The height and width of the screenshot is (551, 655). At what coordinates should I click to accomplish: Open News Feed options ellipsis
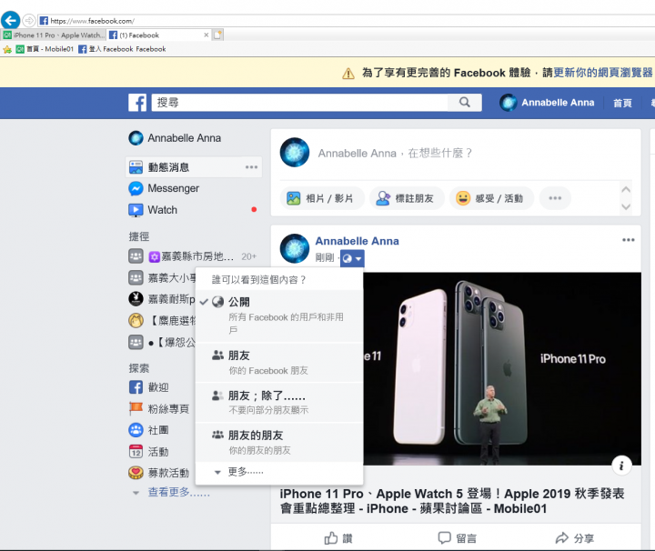pyautogui.click(x=251, y=167)
